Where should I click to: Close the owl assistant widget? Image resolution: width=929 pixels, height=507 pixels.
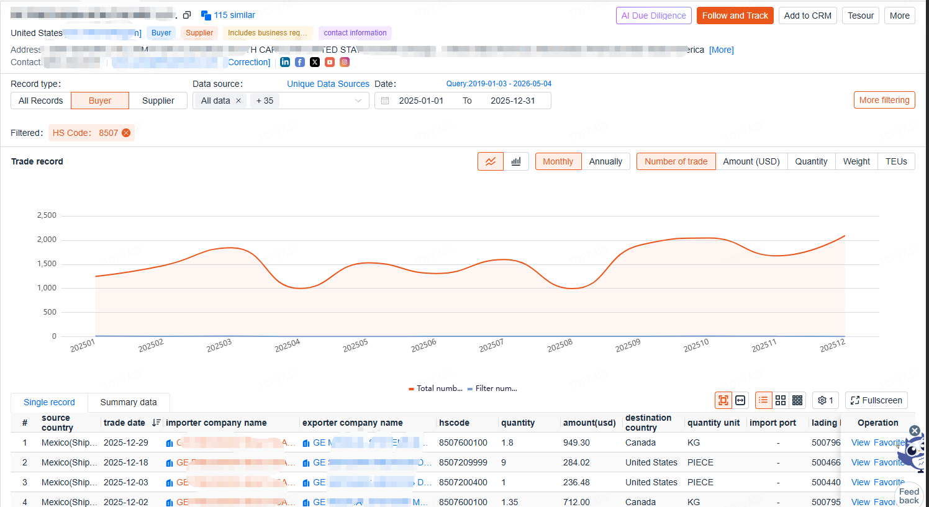coord(915,431)
